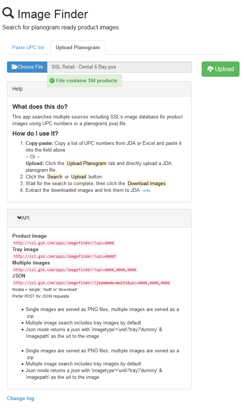Viewport: 244px width, 409px height.
Task: Collapse the API section chevron
Action: pos(19,218)
